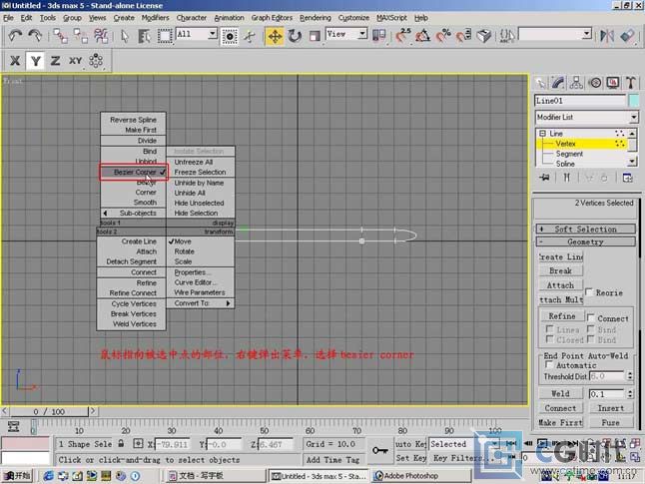Click the Undo arrow icon

(15, 36)
